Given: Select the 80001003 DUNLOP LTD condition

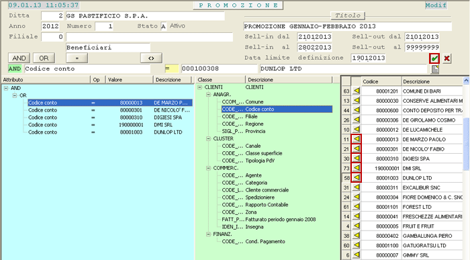Looking at the screenshot, I should (109, 132).
